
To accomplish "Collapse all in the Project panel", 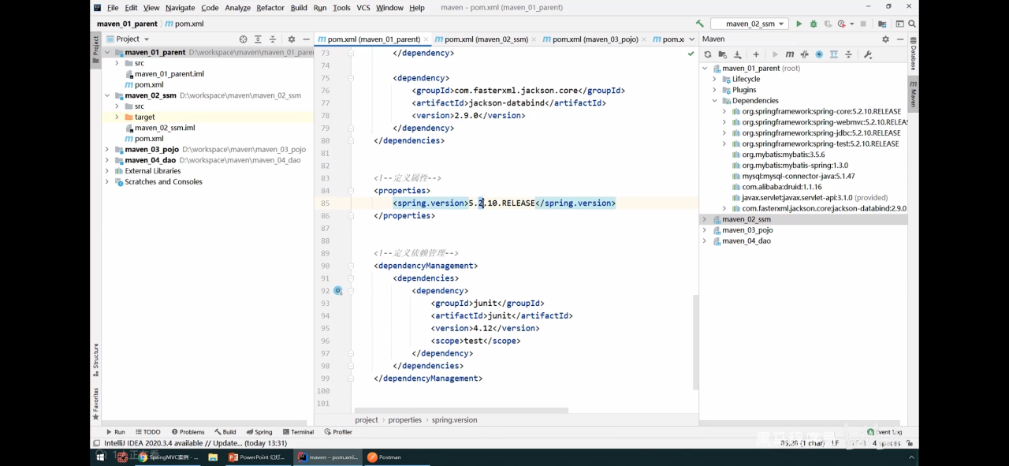I will tap(273, 39).
